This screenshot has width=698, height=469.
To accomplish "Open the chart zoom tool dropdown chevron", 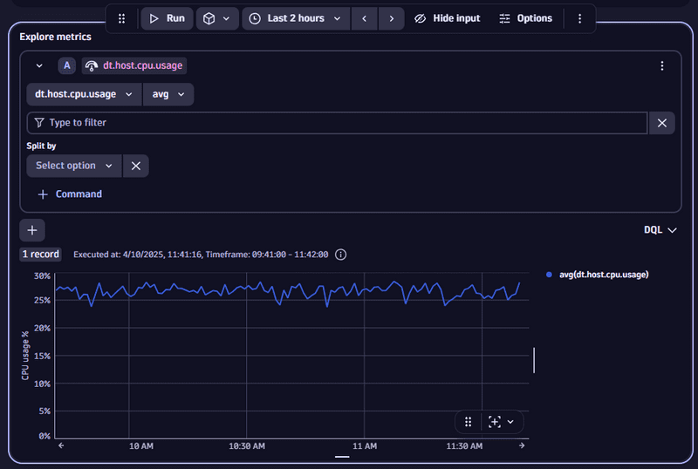I will [x=510, y=422].
